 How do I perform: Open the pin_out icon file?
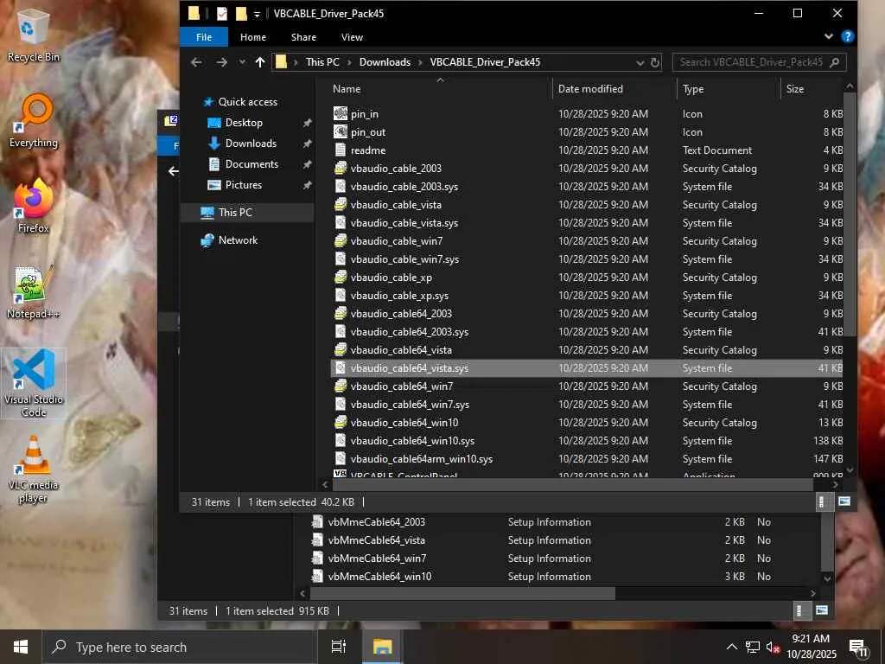coord(368,132)
